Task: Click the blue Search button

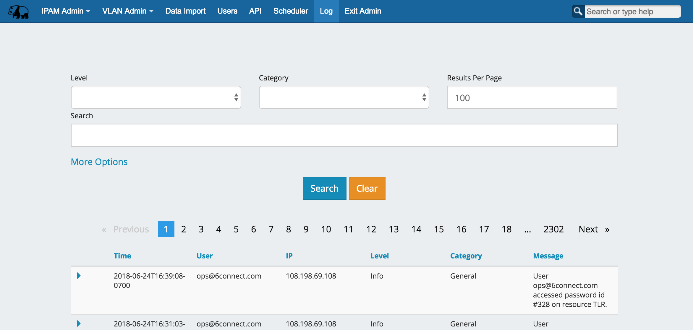Action: [324, 188]
